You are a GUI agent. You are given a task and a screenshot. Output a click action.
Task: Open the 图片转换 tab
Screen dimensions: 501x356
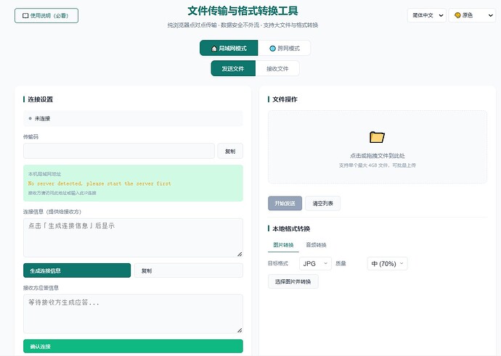click(283, 245)
